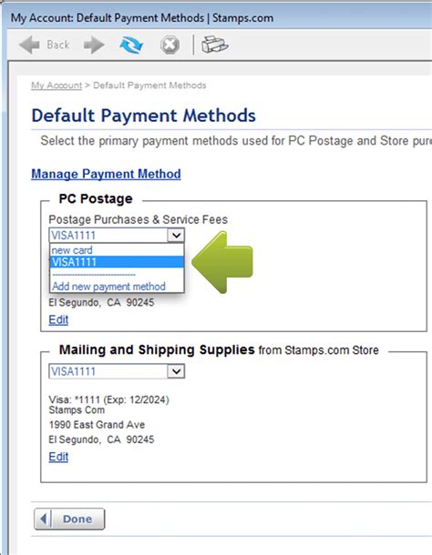Open the Manage Payment Method link
The height and width of the screenshot is (555, 432).
click(x=106, y=174)
